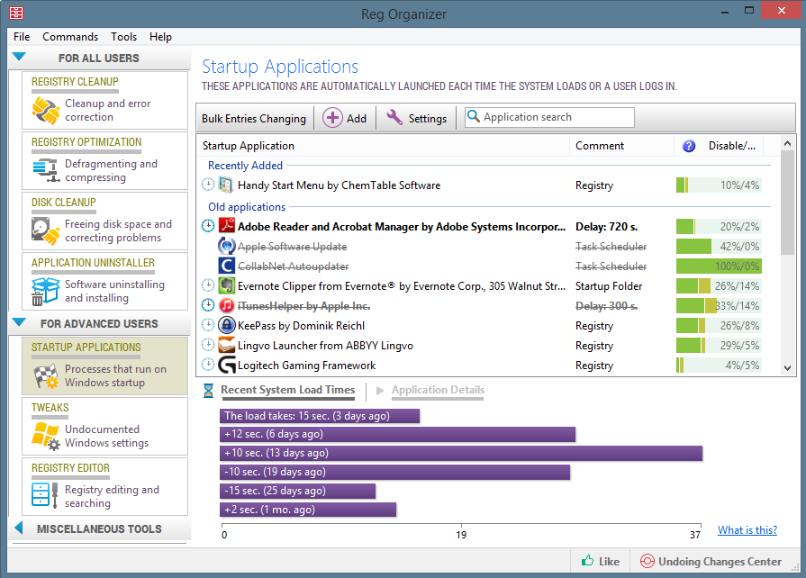Open the 'What is this?' link
Screen dimensions: 806x578
(747, 530)
